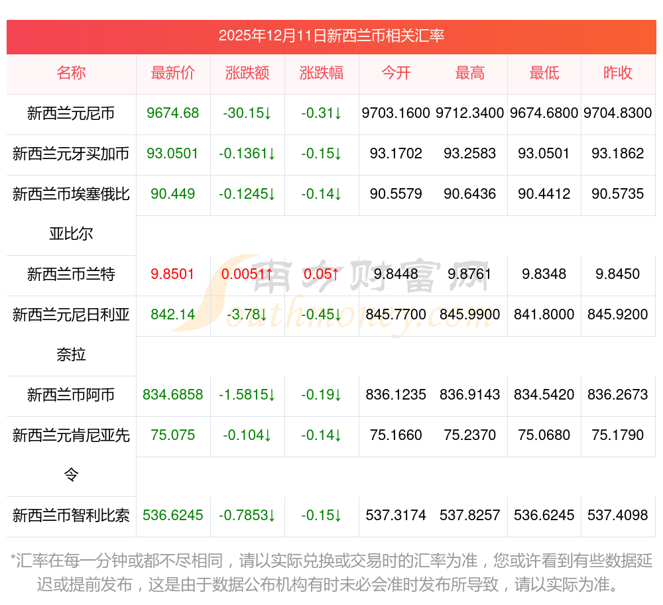Click the change amount -30.15 cell
Image resolution: width=663 pixels, height=605 pixels.
(247, 113)
